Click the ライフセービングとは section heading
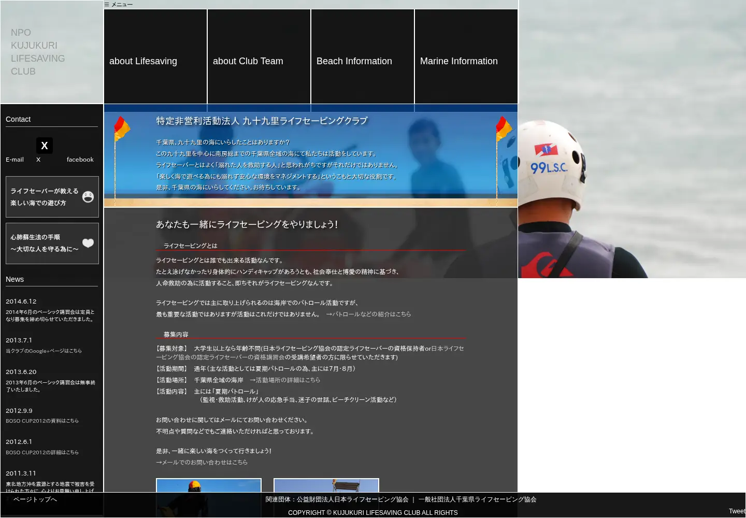Viewport: 746px width, 518px height. point(191,246)
